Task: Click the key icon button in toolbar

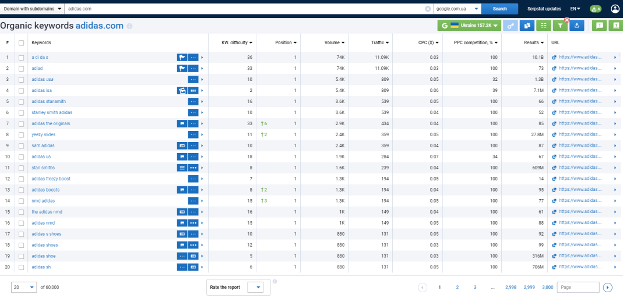Action: (510, 26)
